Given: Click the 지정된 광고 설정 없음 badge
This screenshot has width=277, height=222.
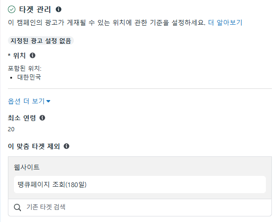Looking at the screenshot, I should tap(41, 40).
